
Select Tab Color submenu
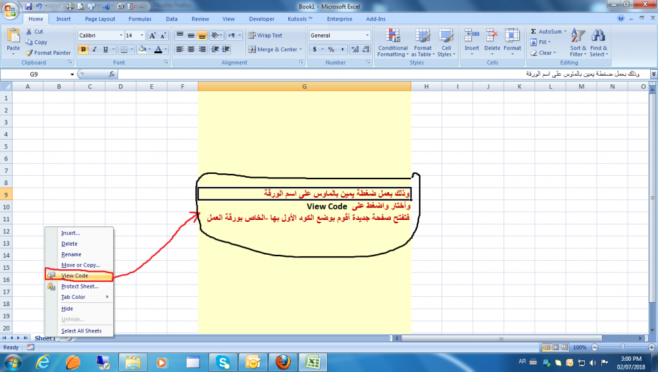79,297
